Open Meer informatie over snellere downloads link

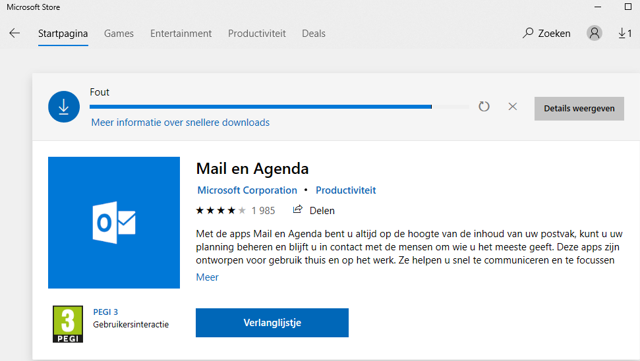tap(181, 123)
